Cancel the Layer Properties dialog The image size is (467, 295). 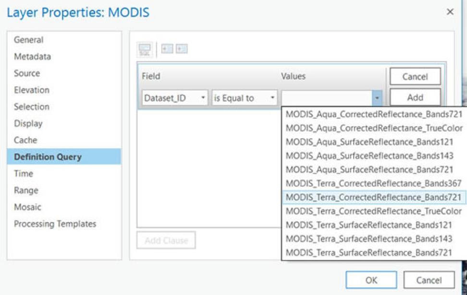tap(429, 280)
